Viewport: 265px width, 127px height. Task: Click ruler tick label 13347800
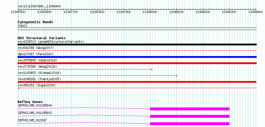[x=97, y=12]
